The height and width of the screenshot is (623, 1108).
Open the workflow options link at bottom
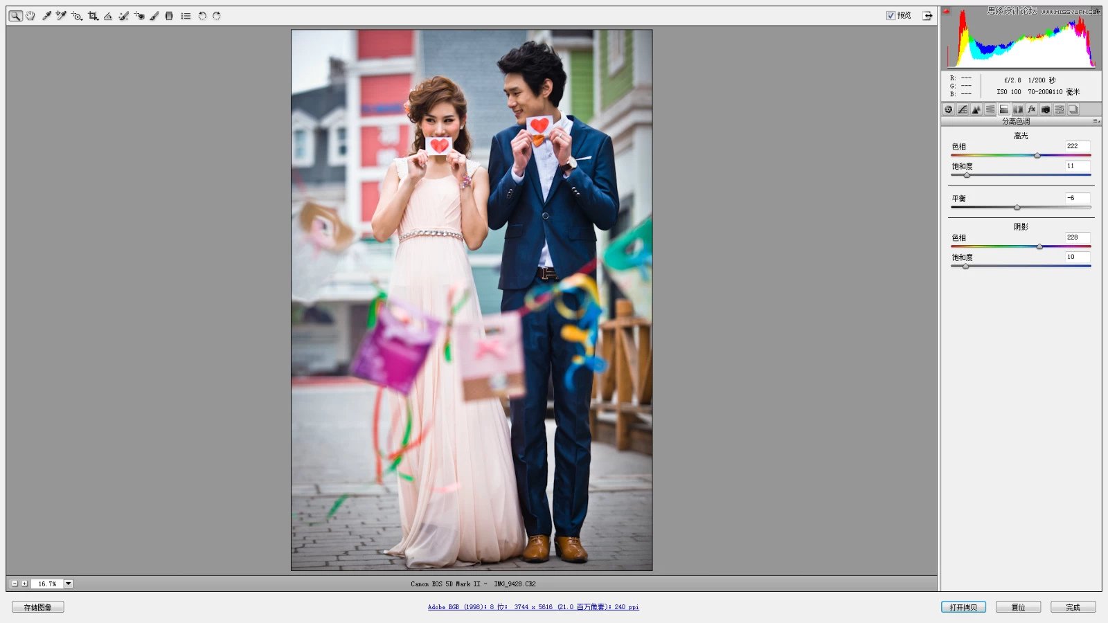533,607
